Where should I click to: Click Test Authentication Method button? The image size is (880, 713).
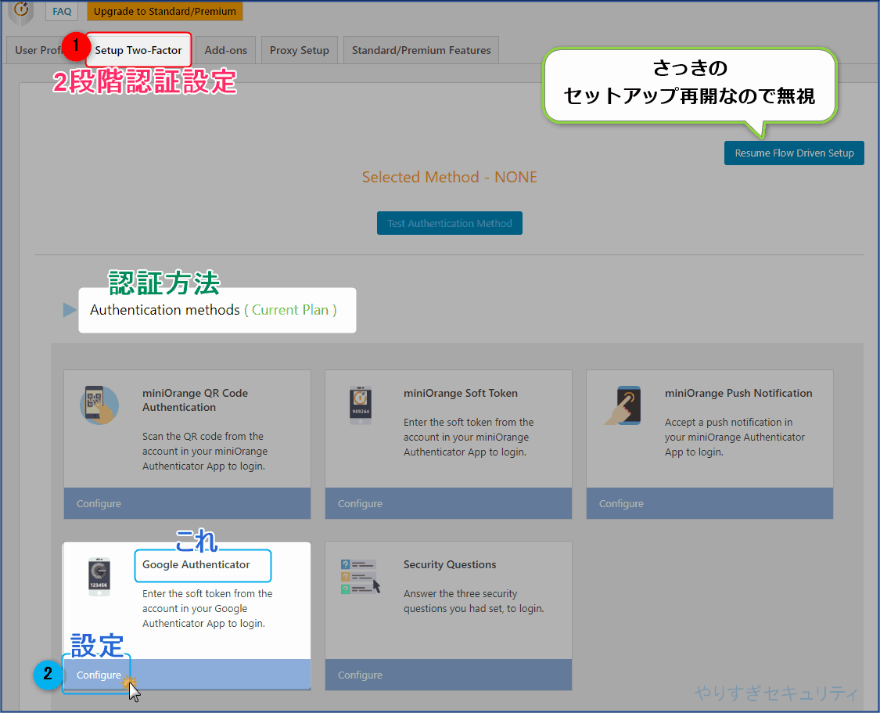pos(450,223)
